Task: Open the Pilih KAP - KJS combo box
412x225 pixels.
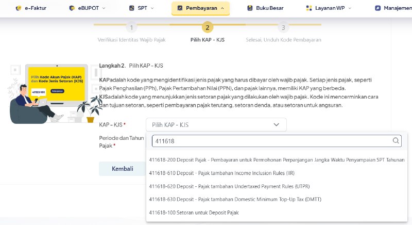Action: click(x=216, y=125)
